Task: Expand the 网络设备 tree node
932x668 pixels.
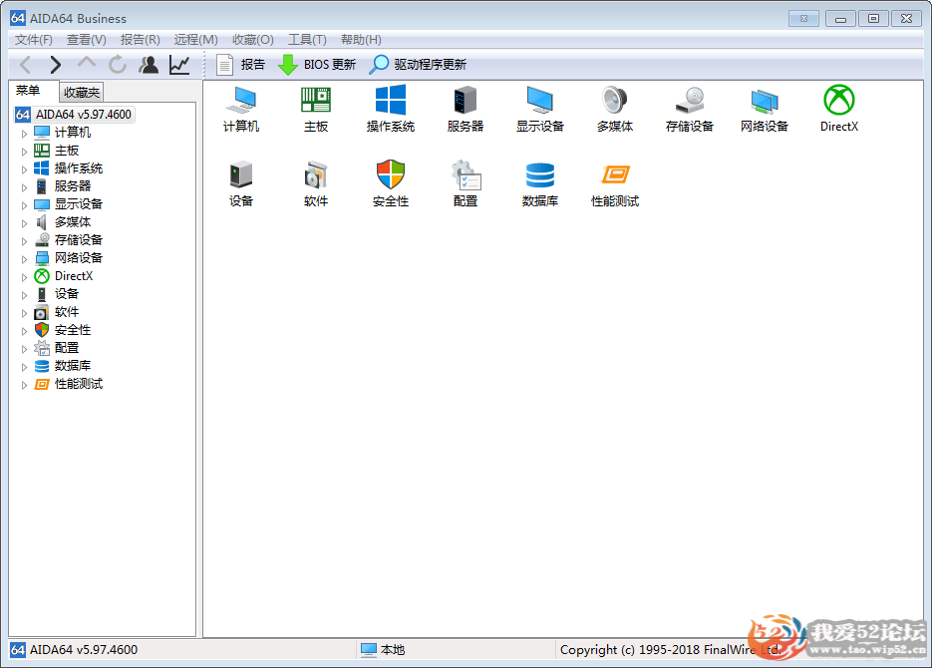Action: [x=24, y=259]
